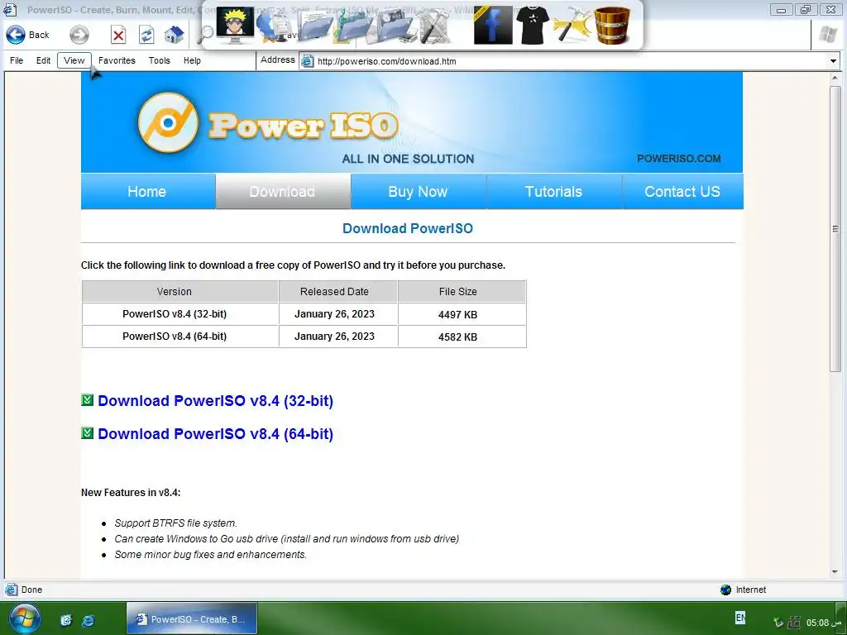Open the Favorites menu
This screenshot has height=635, width=847.
coord(117,60)
